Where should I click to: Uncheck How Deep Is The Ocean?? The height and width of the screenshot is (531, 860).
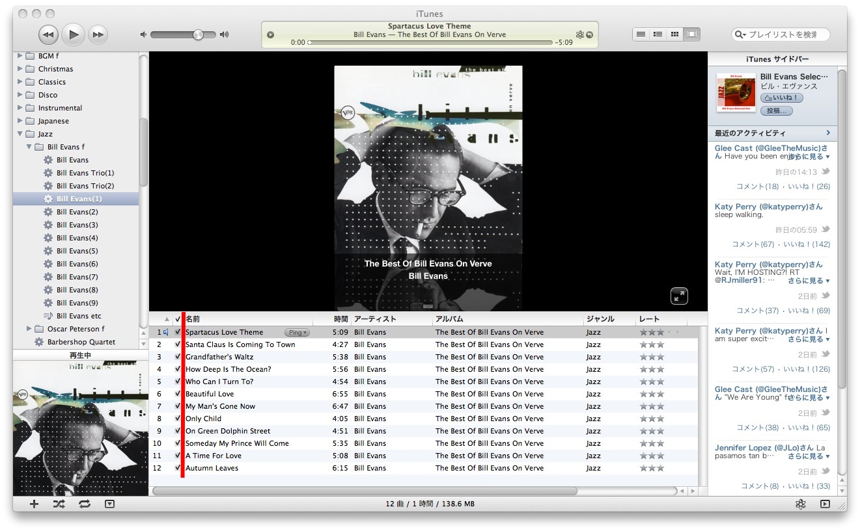pyautogui.click(x=178, y=369)
